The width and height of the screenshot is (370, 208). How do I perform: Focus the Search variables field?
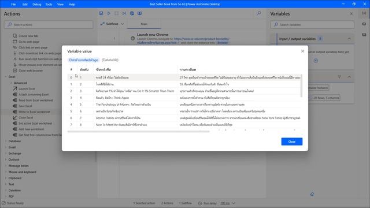coord(312,24)
